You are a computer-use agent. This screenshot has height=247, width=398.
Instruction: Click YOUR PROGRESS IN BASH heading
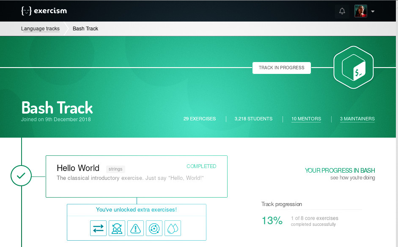pos(340,171)
